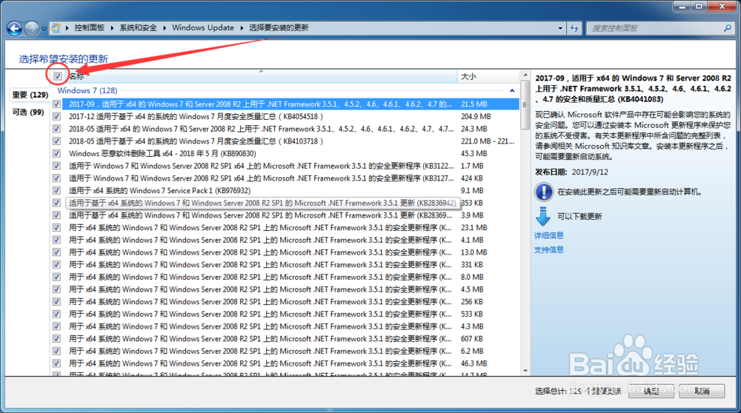Switch to the 重要 (129) tab

(30, 95)
